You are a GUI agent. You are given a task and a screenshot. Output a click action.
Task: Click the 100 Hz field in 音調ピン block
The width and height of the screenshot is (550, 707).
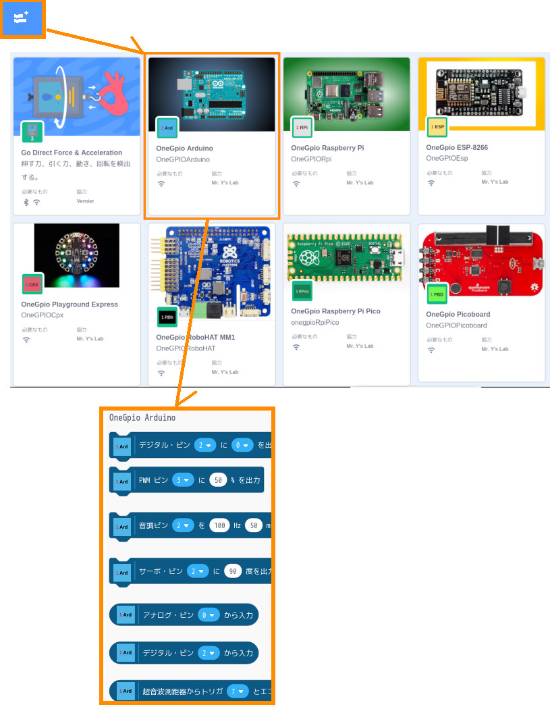[220, 525]
